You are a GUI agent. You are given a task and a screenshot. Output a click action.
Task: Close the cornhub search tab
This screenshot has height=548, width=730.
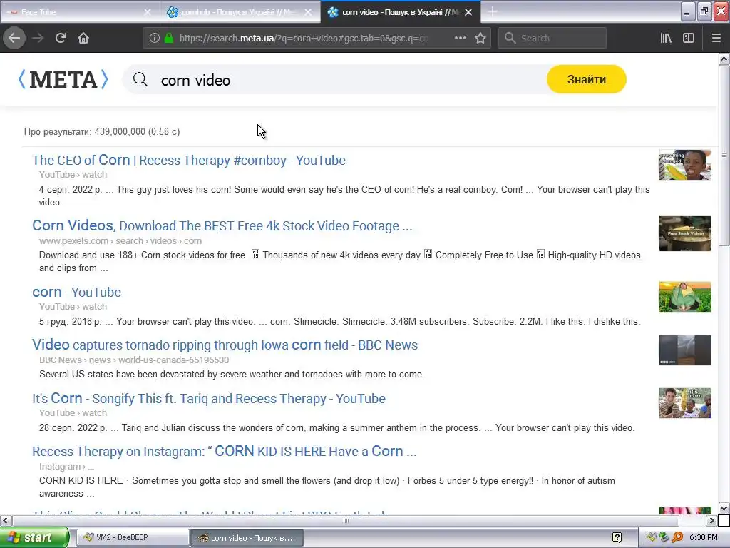coord(308,12)
